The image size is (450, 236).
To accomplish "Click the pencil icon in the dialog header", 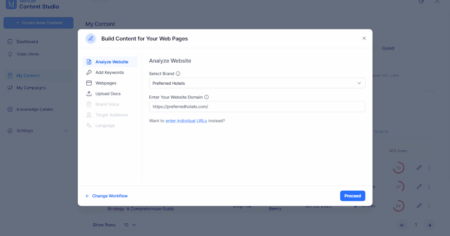I will pyautogui.click(x=91, y=39).
